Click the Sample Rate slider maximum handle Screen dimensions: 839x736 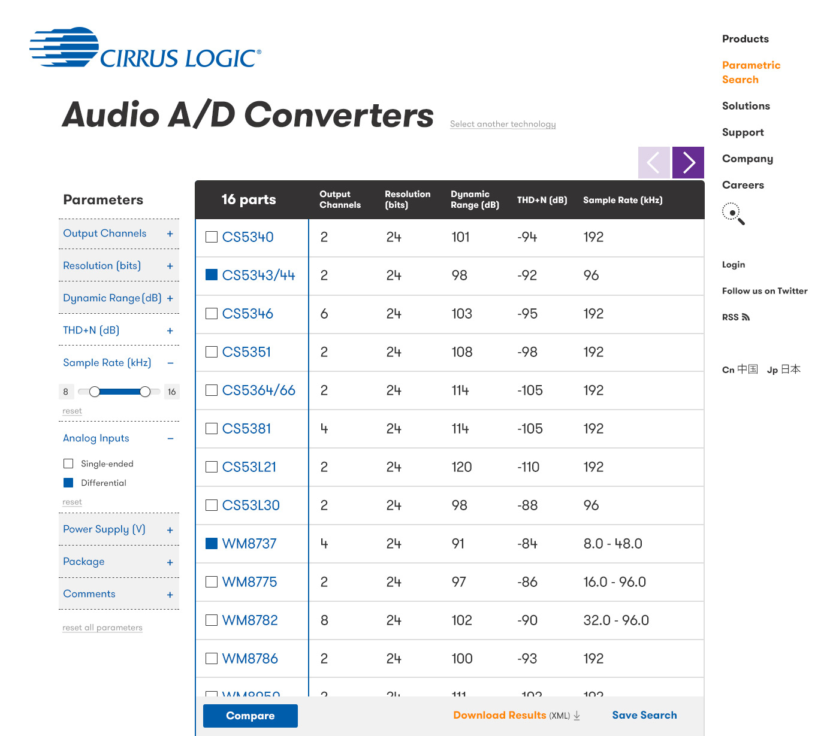(145, 392)
